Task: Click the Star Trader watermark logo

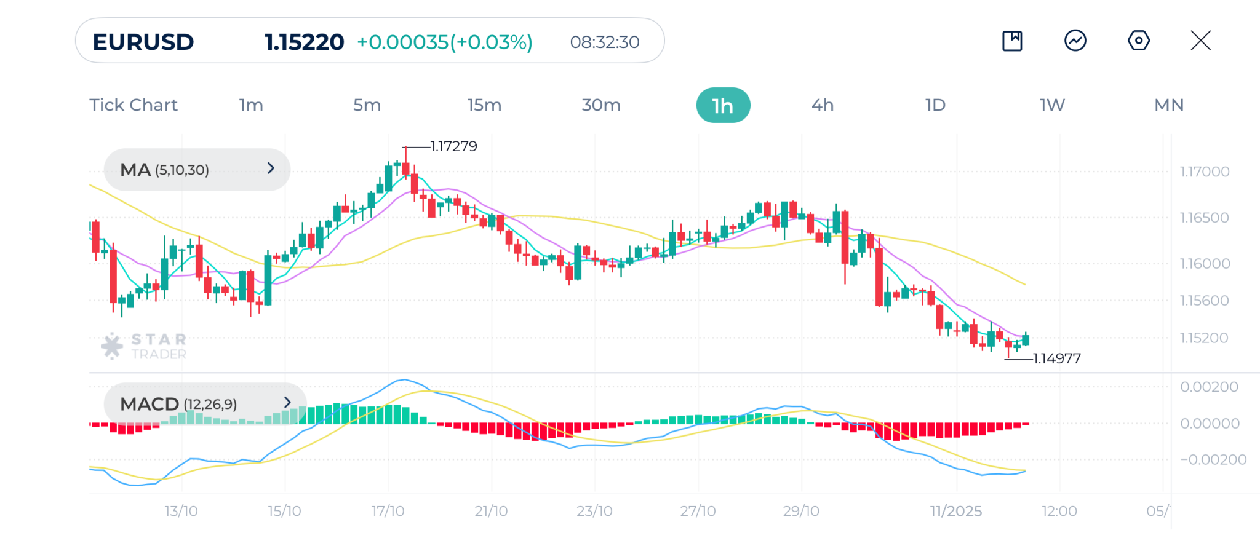Action: pyautogui.click(x=144, y=346)
